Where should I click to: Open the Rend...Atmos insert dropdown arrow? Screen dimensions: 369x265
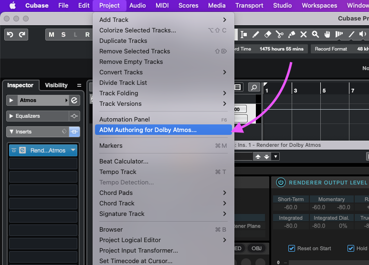pyautogui.click(x=73, y=150)
